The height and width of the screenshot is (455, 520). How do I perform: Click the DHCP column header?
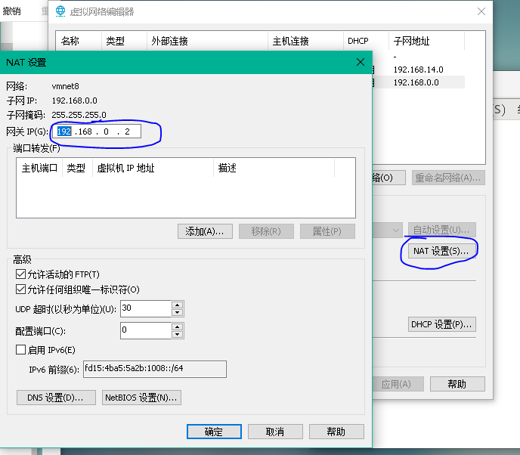366,41
